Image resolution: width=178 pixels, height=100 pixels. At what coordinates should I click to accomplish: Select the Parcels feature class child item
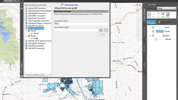click(x=36, y=33)
